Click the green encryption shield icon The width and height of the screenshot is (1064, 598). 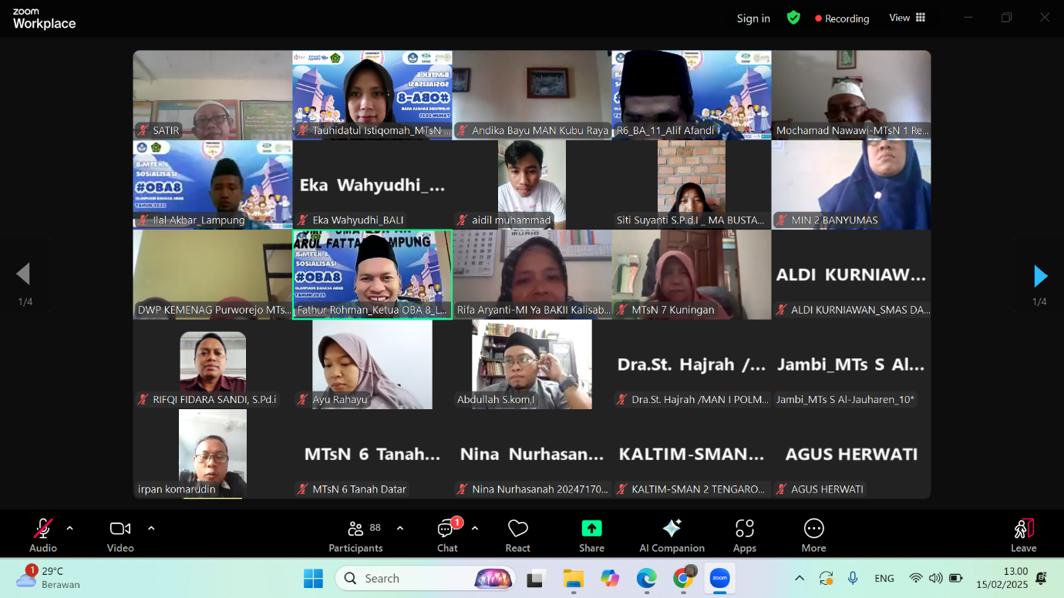793,18
